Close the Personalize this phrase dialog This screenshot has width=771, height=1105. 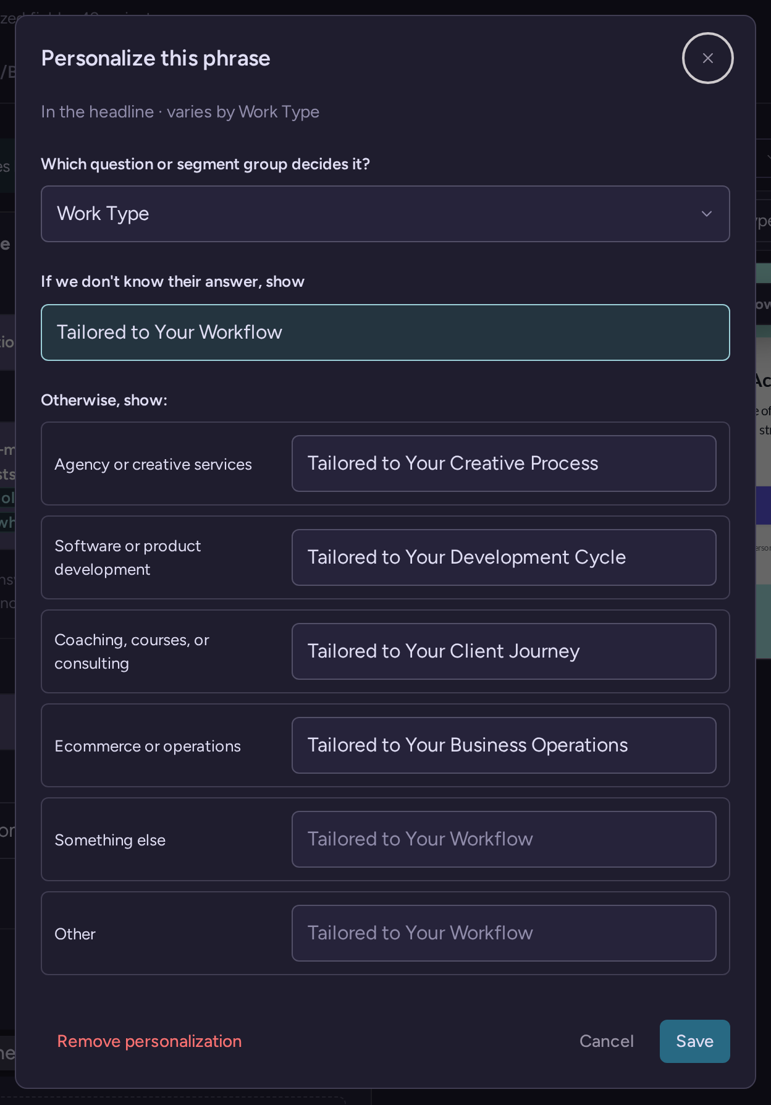[x=707, y=58]
